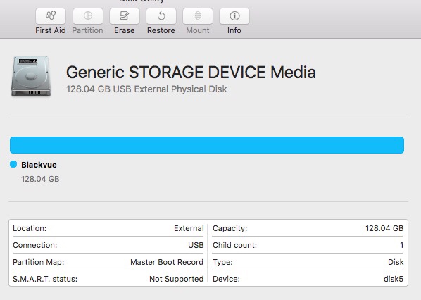This screenshot has width=421, height=300.
Task: Select the hard drive disk image
Action: click(x=31, y=76)
